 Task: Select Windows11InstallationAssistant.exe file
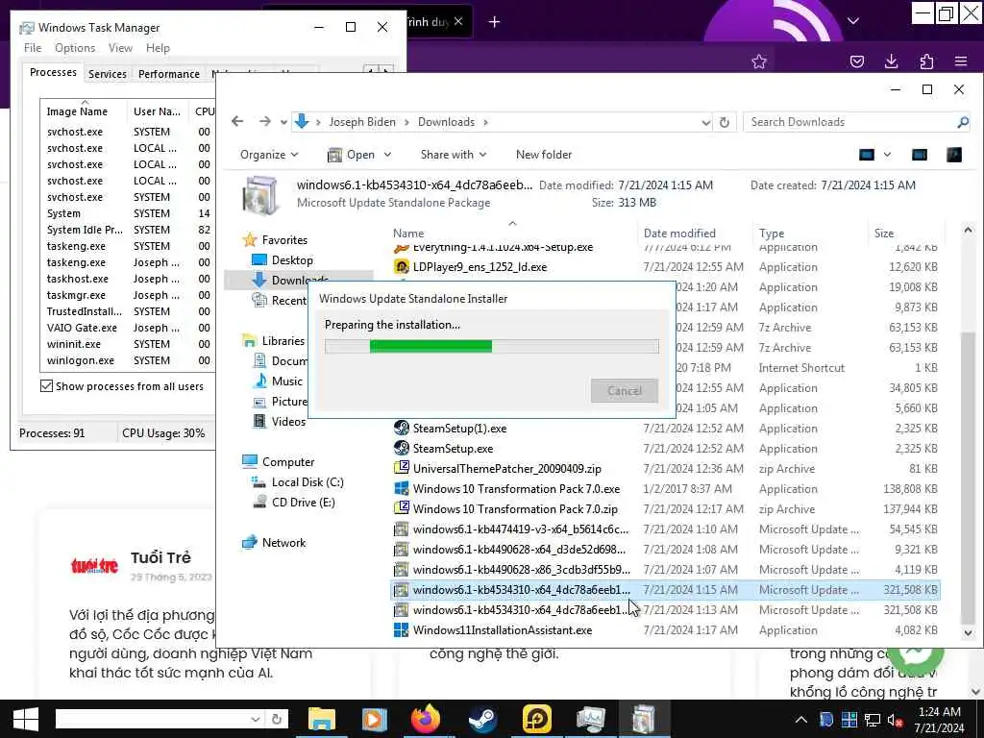502,629
